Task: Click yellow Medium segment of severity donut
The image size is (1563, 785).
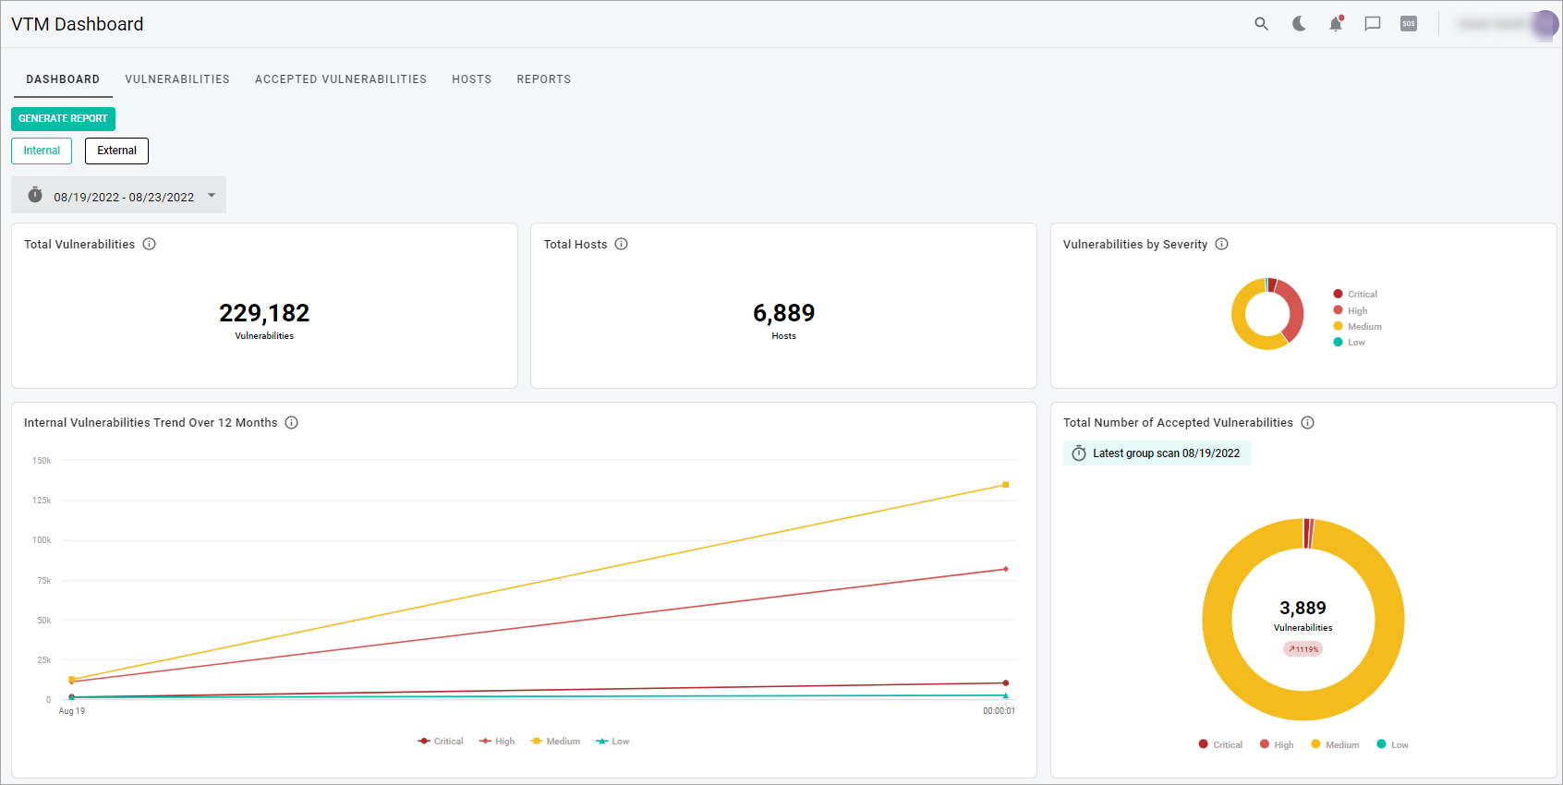Action: point(1241,323)
